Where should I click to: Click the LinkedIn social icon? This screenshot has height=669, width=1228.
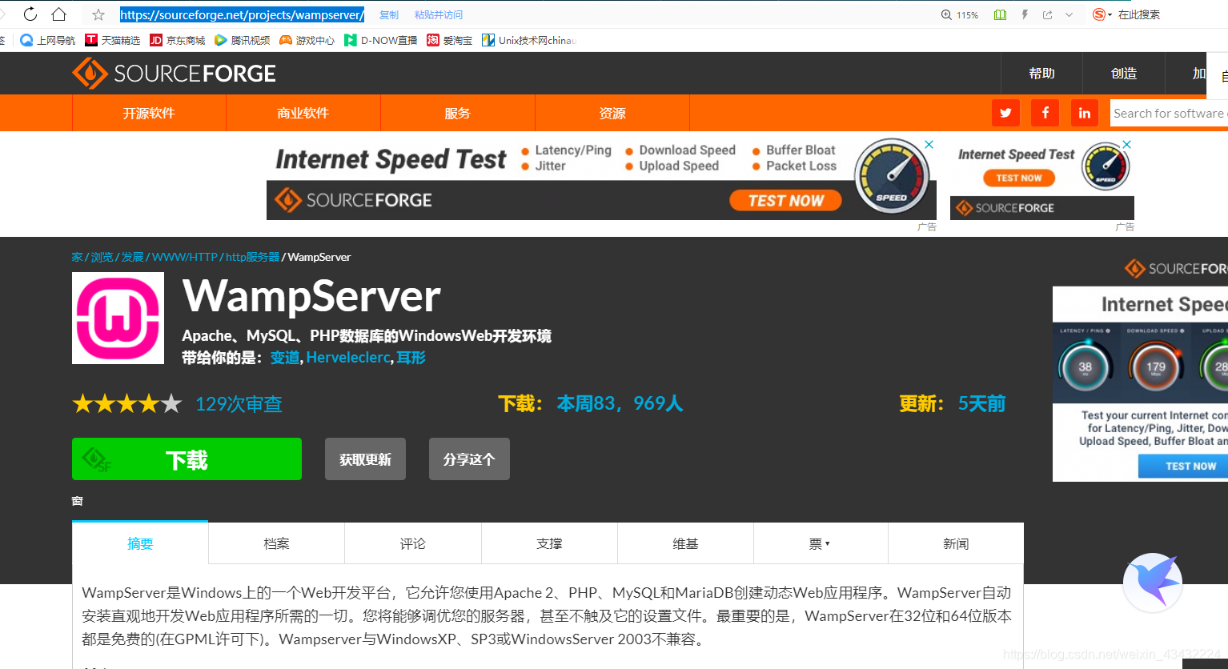click(x=1084, y=113)
